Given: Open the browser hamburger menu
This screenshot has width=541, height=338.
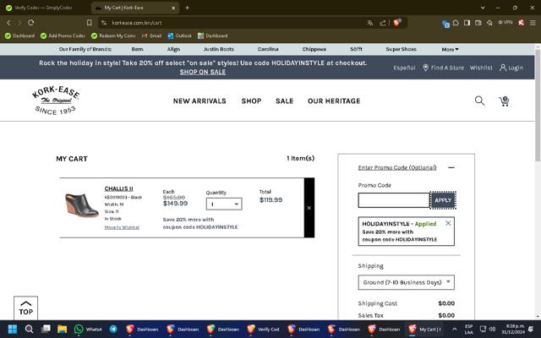Looking at the screenshot, I should [x=533, y=23].
